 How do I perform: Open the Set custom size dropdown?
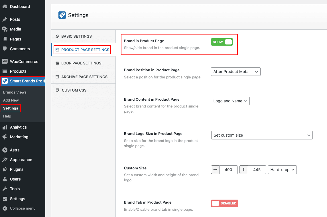pos(261,135)
